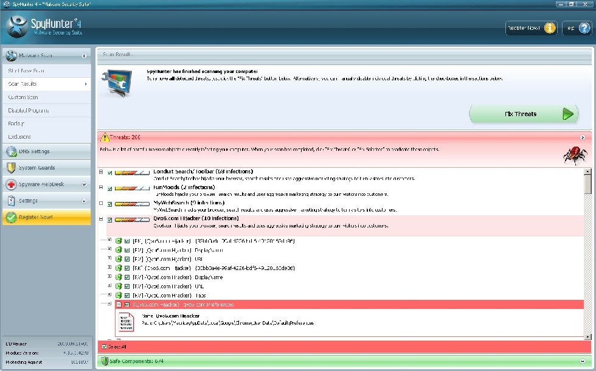Click the Settings clipboard icon
The height and width of the screenshot is (371, 596).
(x=12, y=201)
